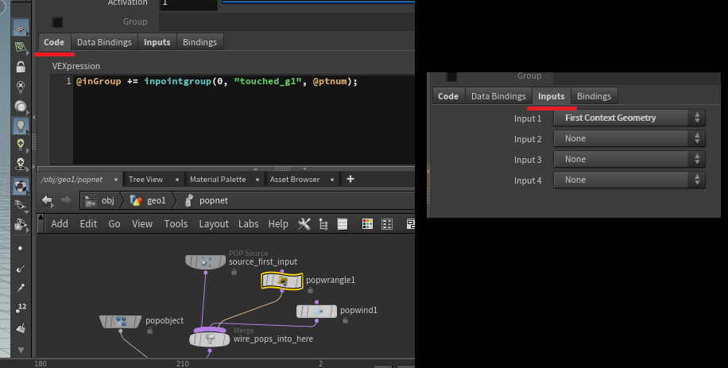Select the wire_pops_into_here merge node
The image size is (728, 368).
coord(209,339)
